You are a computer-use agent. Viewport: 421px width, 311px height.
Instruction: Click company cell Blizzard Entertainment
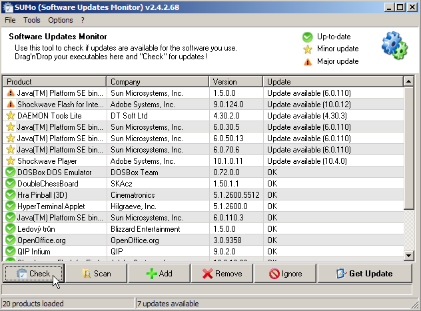tap(145, 229)
